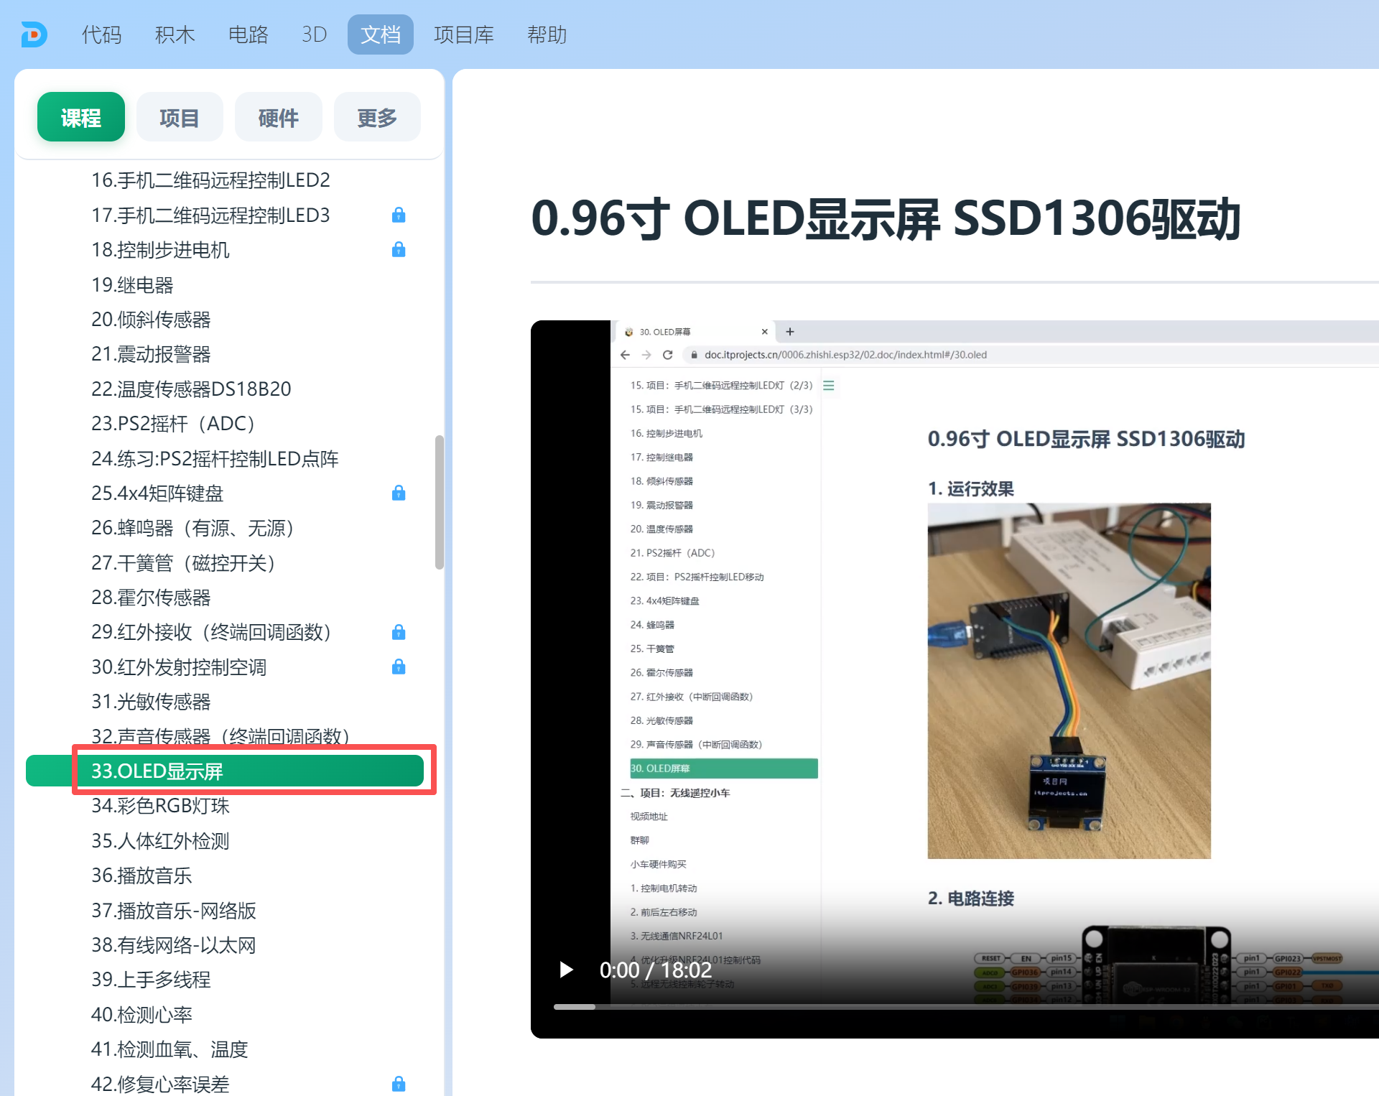Open lesson 18.控制步进电机

(160, 250)
